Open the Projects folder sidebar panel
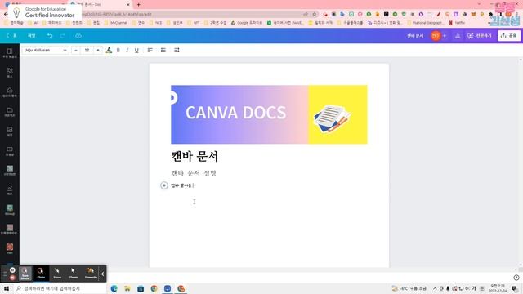The height and width of the screenshot is (294, 523). click(10, 112)
